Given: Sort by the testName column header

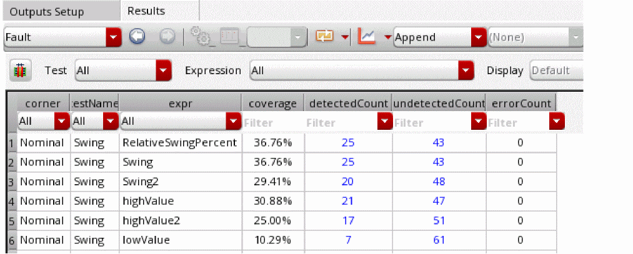Looking at the screenshot, I should coord(95,104).
